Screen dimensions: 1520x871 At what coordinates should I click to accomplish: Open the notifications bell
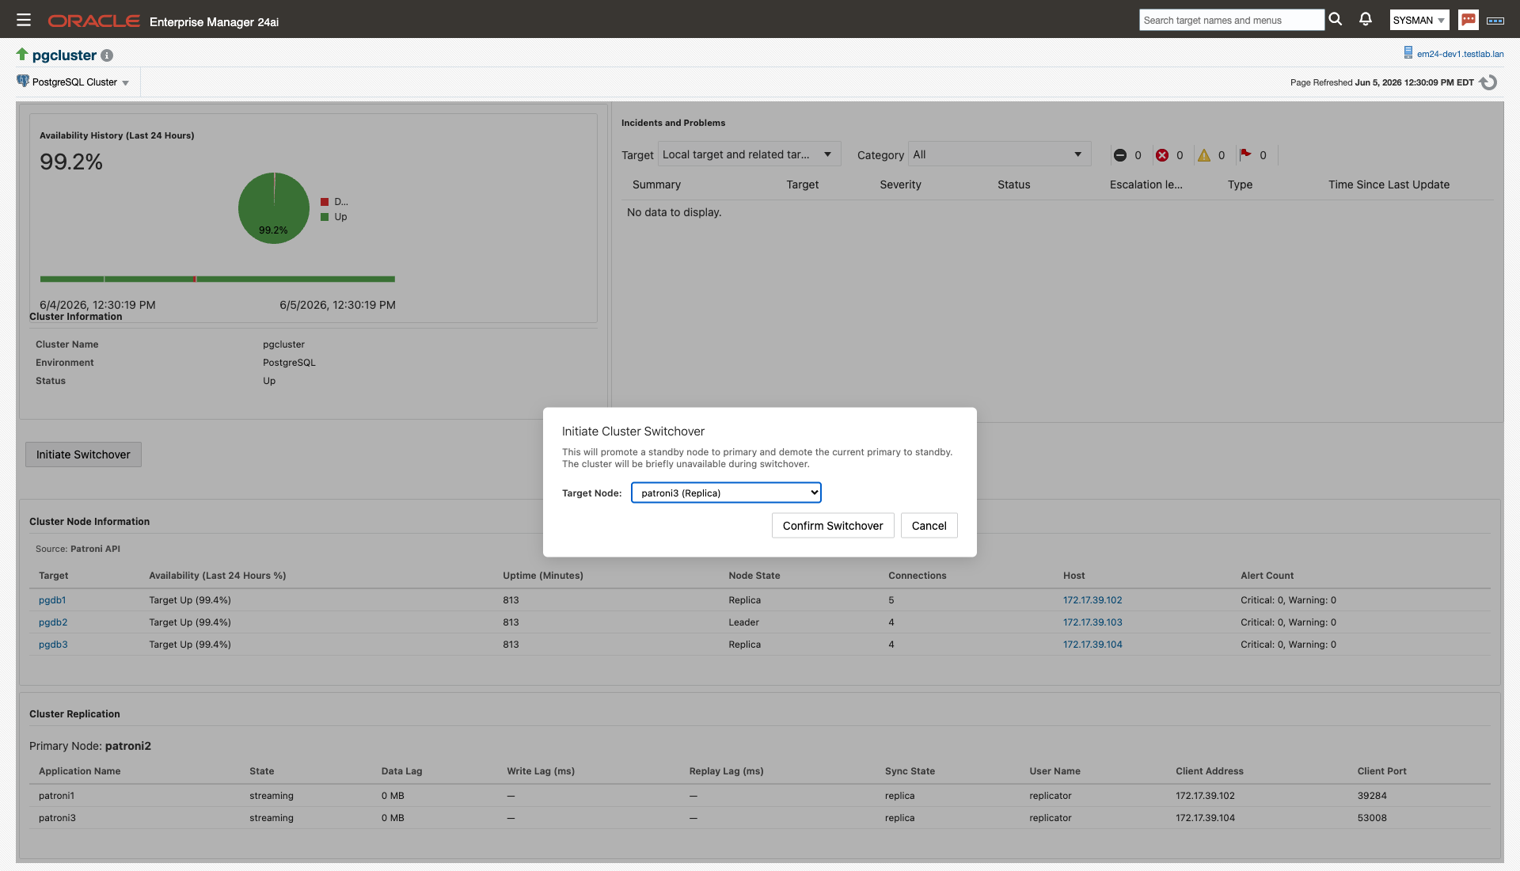coord(1366,19)
